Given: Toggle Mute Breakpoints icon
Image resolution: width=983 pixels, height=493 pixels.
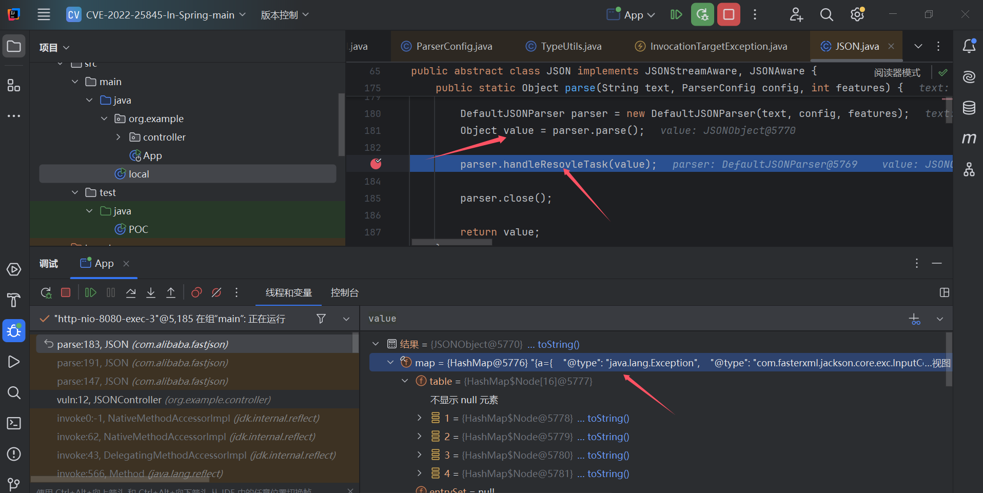Looking at the screenshot, I should click(x=217, y=292).
